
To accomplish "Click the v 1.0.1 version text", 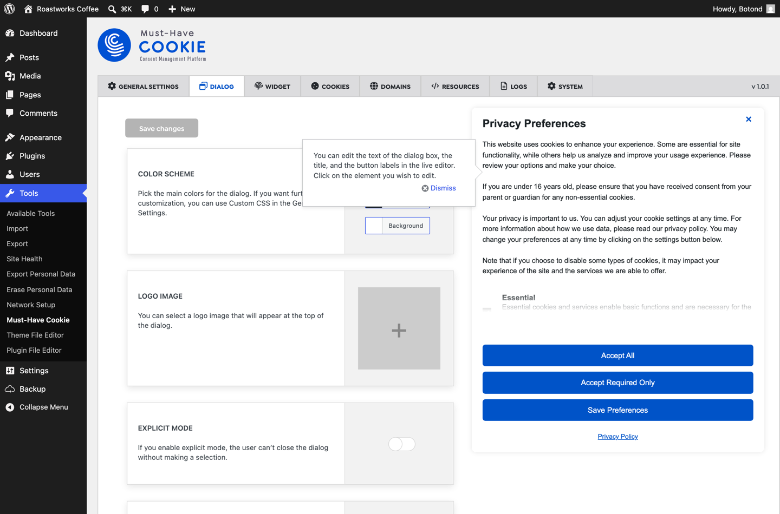I will pos(760,87).
